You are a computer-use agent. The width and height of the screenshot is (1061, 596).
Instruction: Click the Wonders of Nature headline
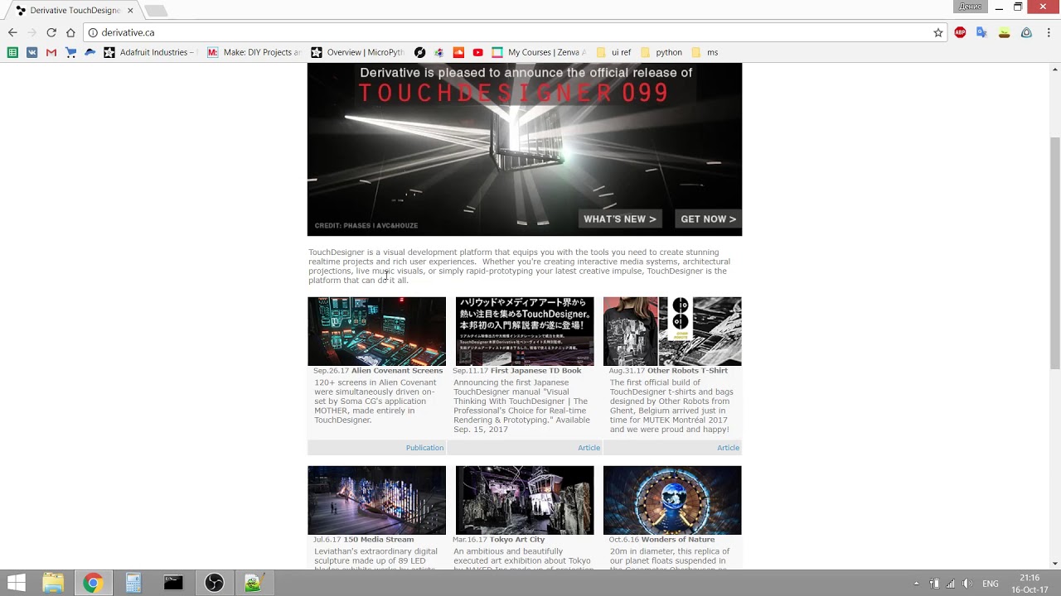point(678,540)
